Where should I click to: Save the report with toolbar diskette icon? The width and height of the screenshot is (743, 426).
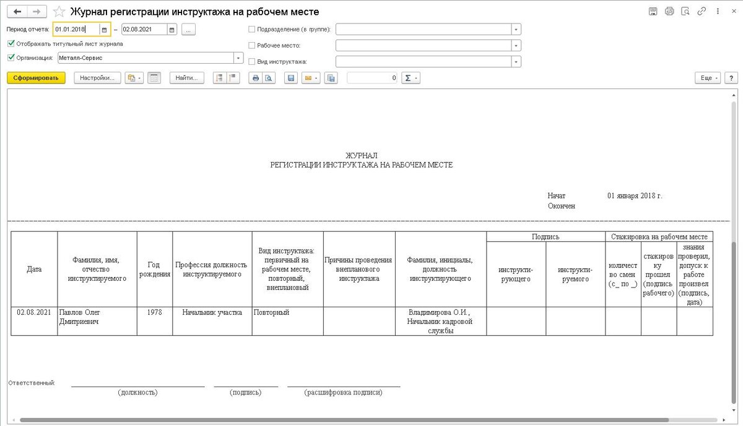[x=291, y=78]
